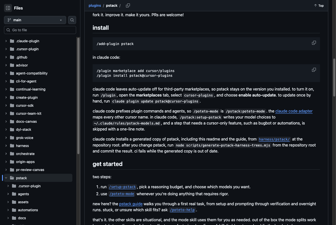The width and height of the screenshot is (336, 225).
Task: Open the claude code adapter link
Action: coord(294,111)
